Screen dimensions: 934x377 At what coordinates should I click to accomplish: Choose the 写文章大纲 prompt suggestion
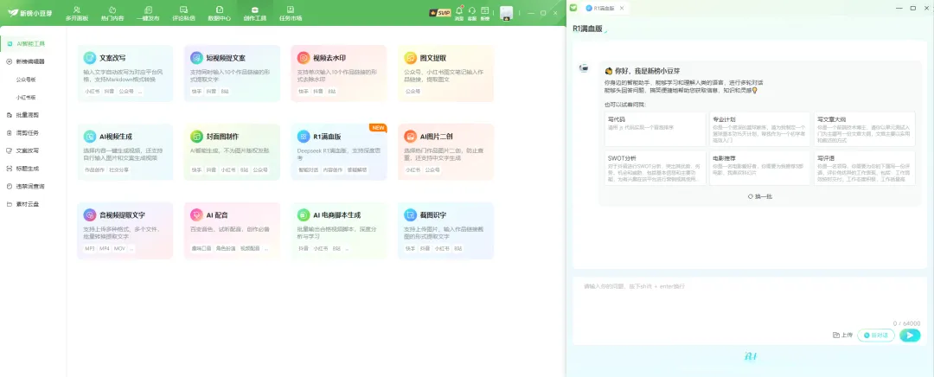pyautogui.click(x=864, y=129)
